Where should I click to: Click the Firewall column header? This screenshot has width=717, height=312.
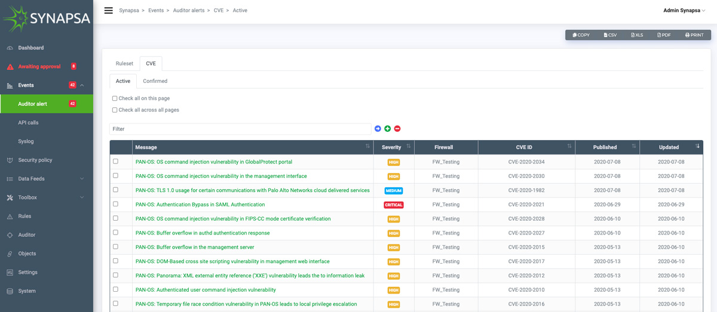click(x=446, y=147)
